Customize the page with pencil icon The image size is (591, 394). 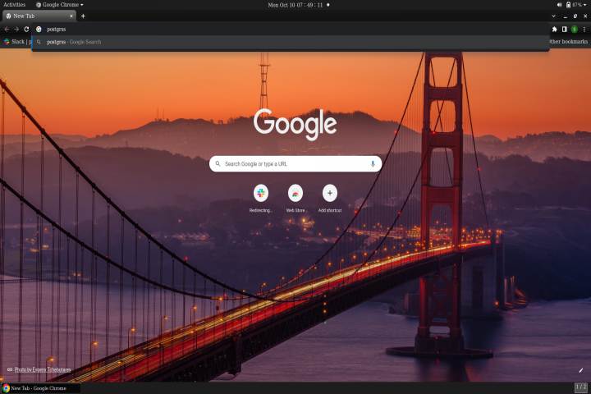[x=580, y=370]
